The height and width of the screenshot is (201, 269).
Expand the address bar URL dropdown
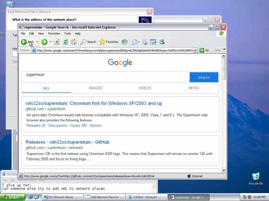[195, 50]
